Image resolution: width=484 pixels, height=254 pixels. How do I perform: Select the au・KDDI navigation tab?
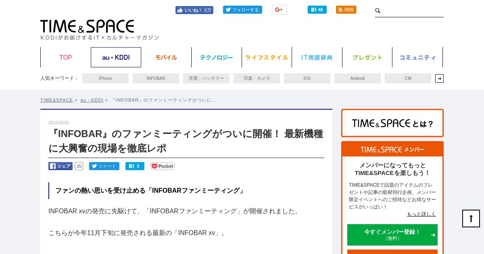(x=116, y=57)
